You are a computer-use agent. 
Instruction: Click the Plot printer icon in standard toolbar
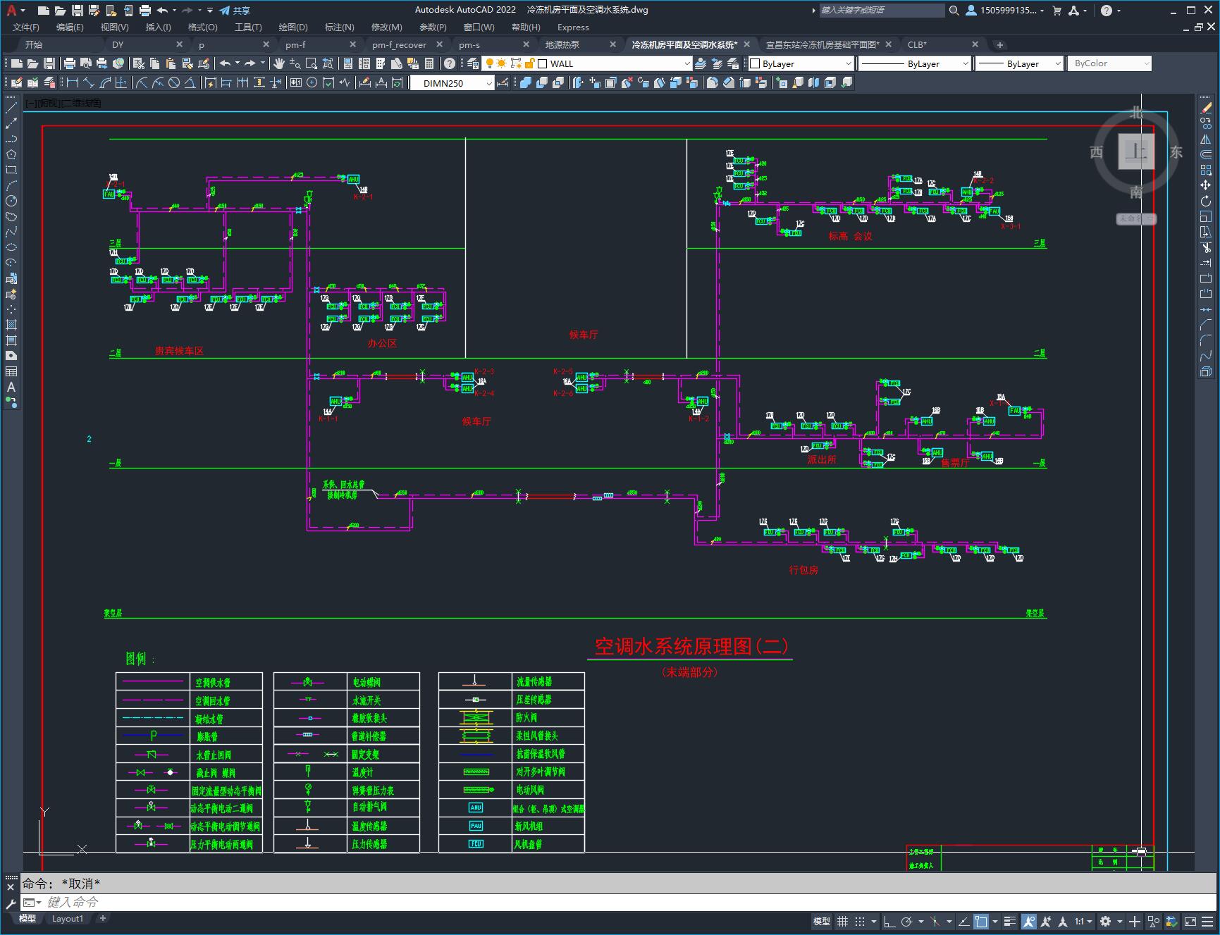click(70, 63)
